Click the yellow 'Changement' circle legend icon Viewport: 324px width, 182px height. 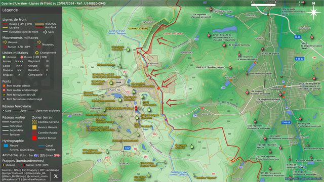[x=37, y=53]
